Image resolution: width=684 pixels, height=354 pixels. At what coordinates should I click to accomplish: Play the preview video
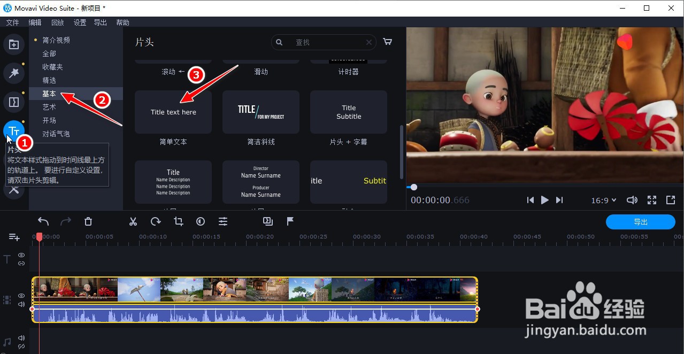(545, 200)
